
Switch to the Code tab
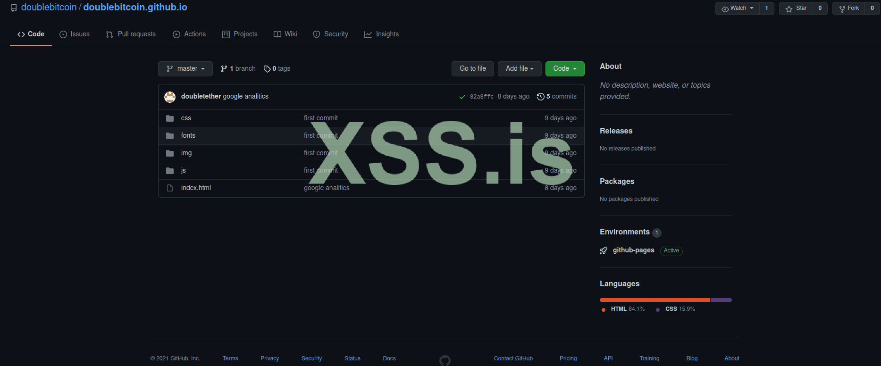[31, 34]
